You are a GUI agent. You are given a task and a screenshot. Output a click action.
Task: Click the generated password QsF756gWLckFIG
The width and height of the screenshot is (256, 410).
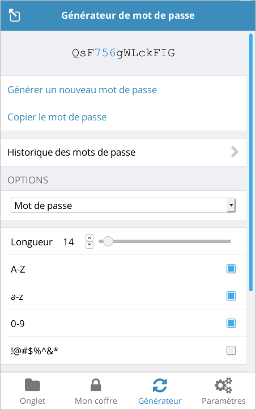(123, 53)
